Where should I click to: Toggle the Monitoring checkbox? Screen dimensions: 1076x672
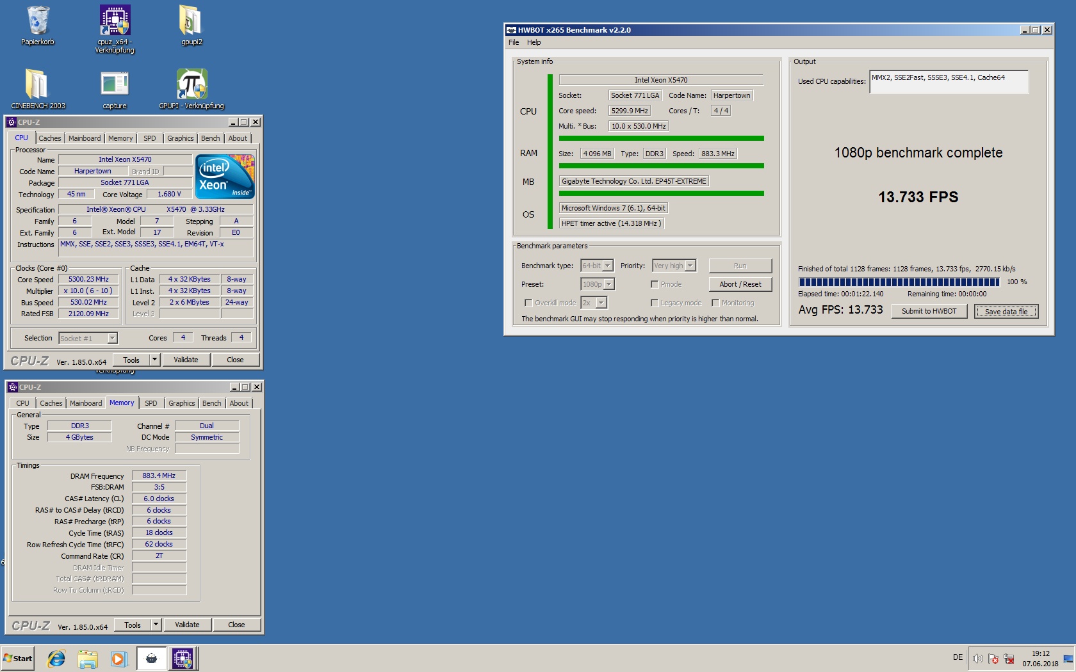[x=715, y=303]
